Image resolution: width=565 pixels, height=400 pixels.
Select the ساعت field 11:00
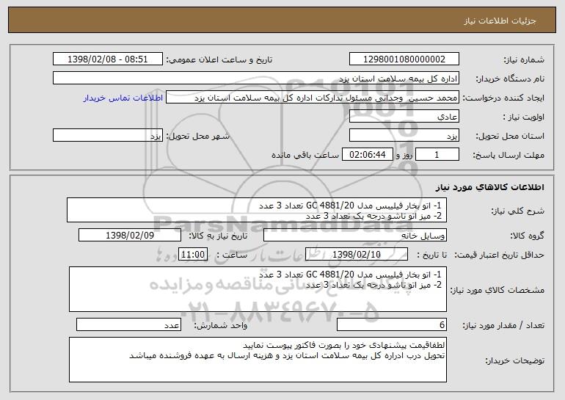193,255
